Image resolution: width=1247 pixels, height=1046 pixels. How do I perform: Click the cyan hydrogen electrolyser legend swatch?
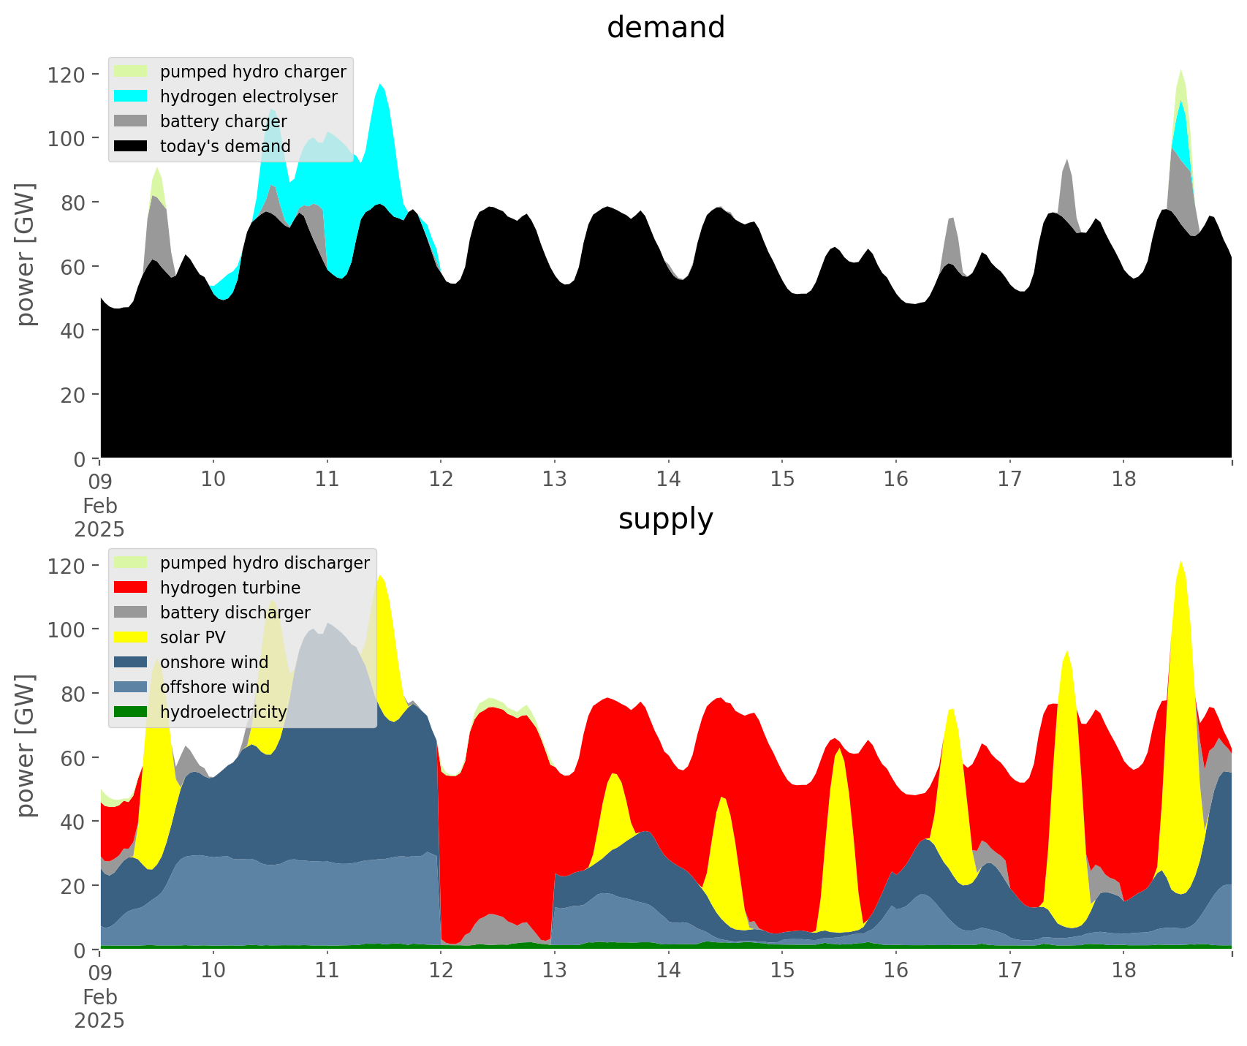click(132, 96)
